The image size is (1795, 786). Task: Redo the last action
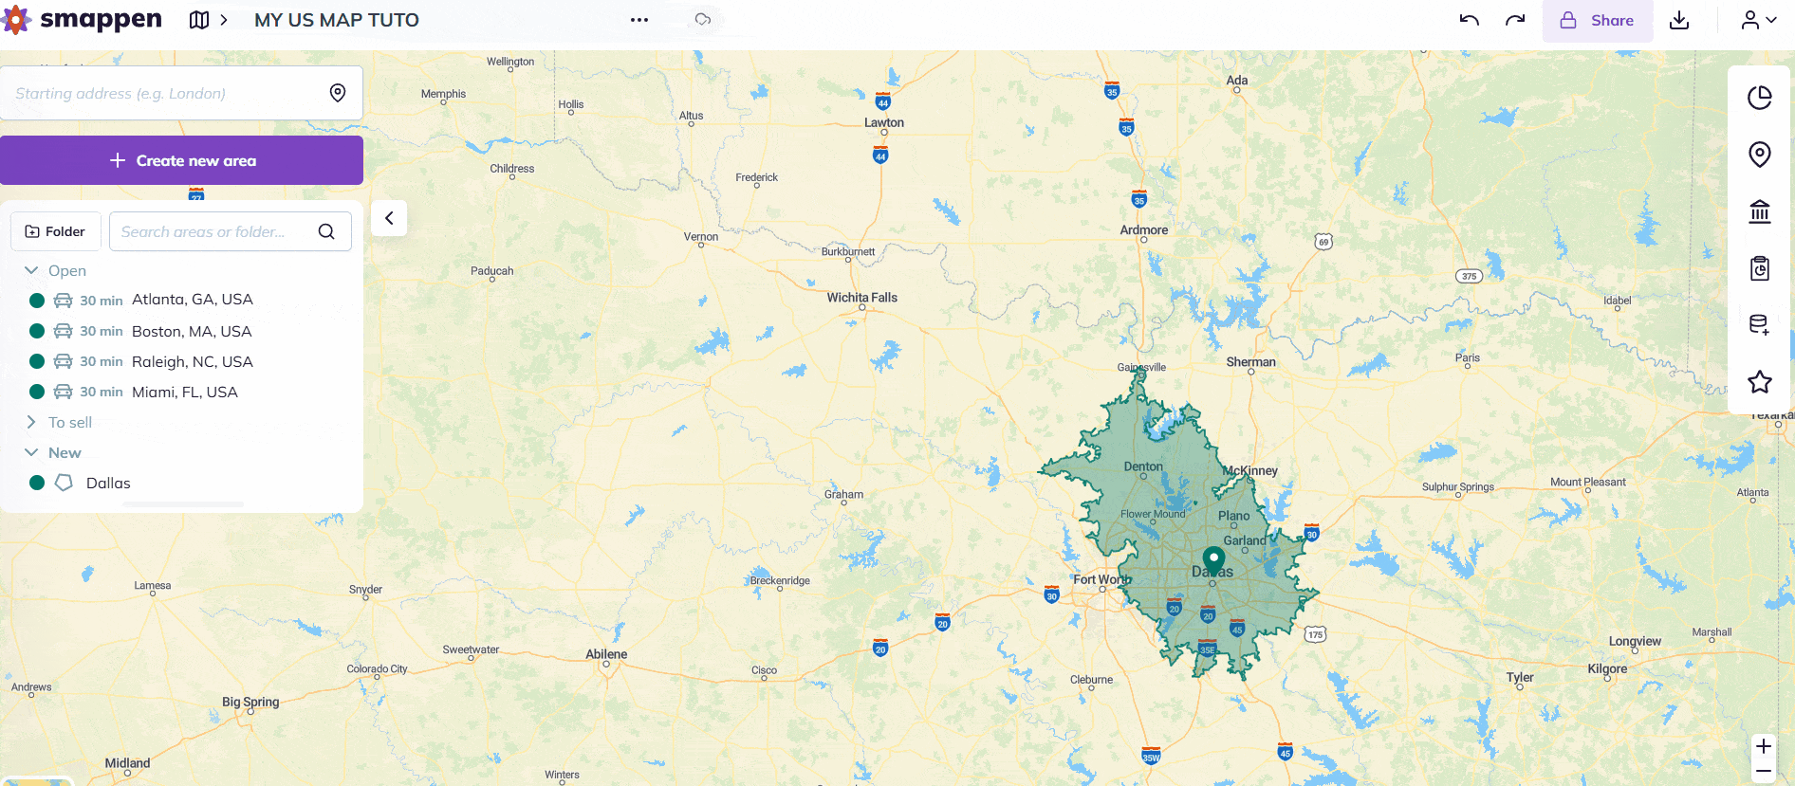(x=1515, y=20)
